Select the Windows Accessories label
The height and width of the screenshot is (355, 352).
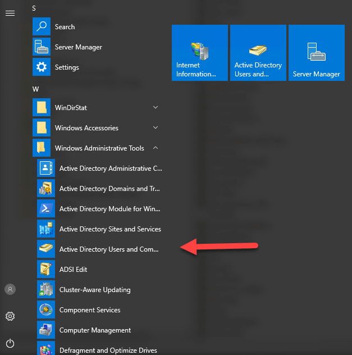[86, 128]
